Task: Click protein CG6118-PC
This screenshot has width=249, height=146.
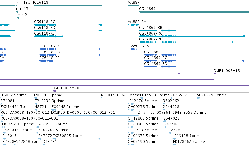Action: tap(70, 49)
